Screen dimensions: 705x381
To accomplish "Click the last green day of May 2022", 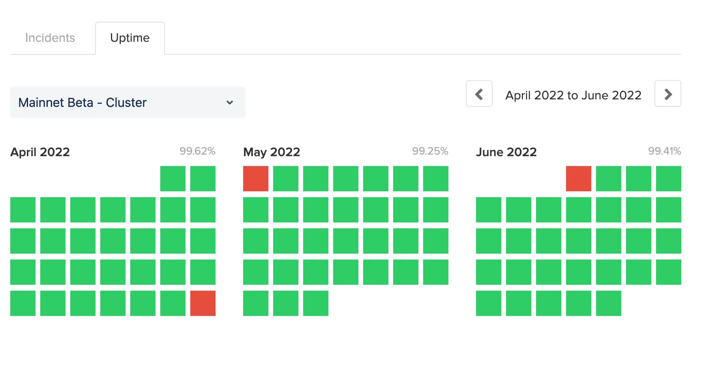I will coord(316,303).
